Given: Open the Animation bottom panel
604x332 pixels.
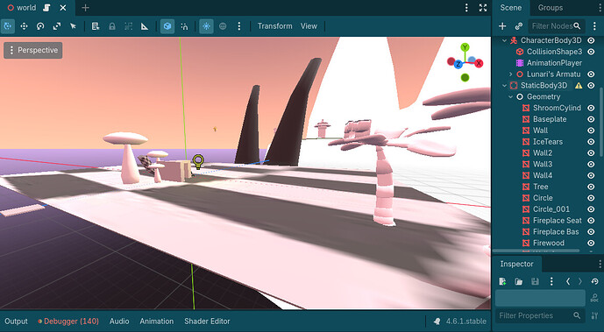Looking at the screenshot, I should [x=157, y=321].
